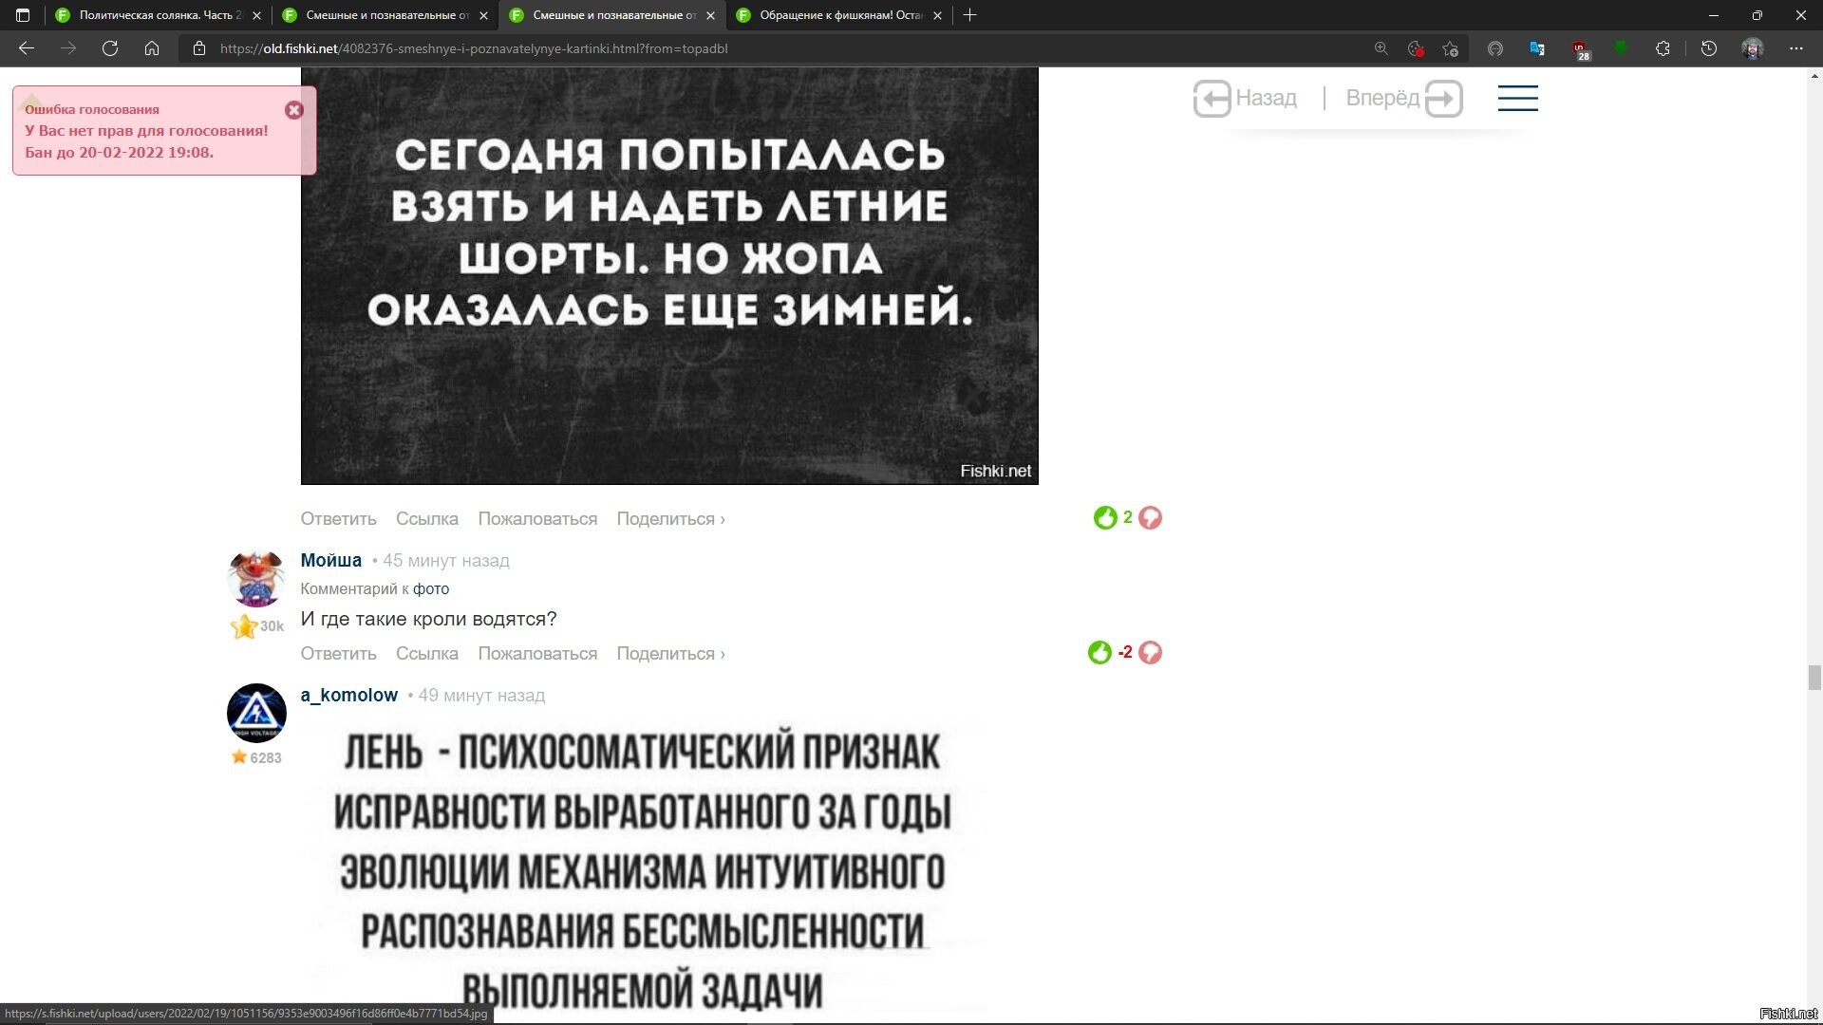Open a_komolow user profile link

(348, 695)
